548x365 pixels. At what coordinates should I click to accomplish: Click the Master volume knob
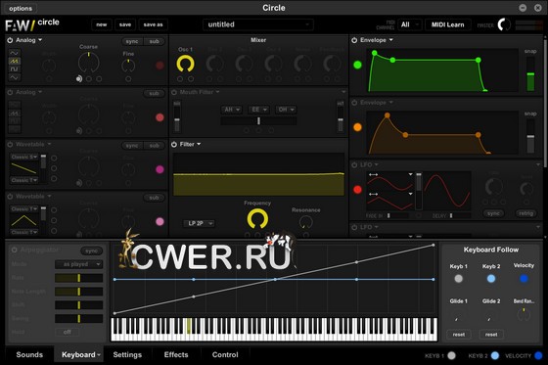point(504,24)
